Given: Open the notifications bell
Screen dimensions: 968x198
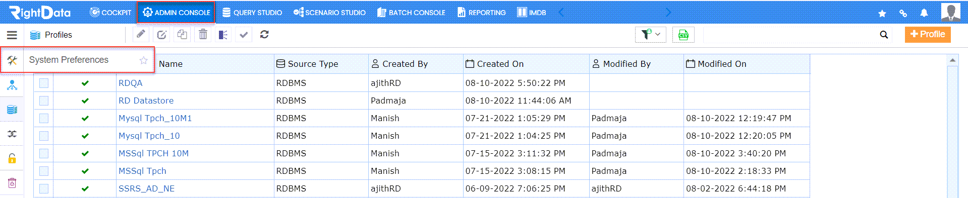Looking at the screenshot, I should tap(924, 13).
